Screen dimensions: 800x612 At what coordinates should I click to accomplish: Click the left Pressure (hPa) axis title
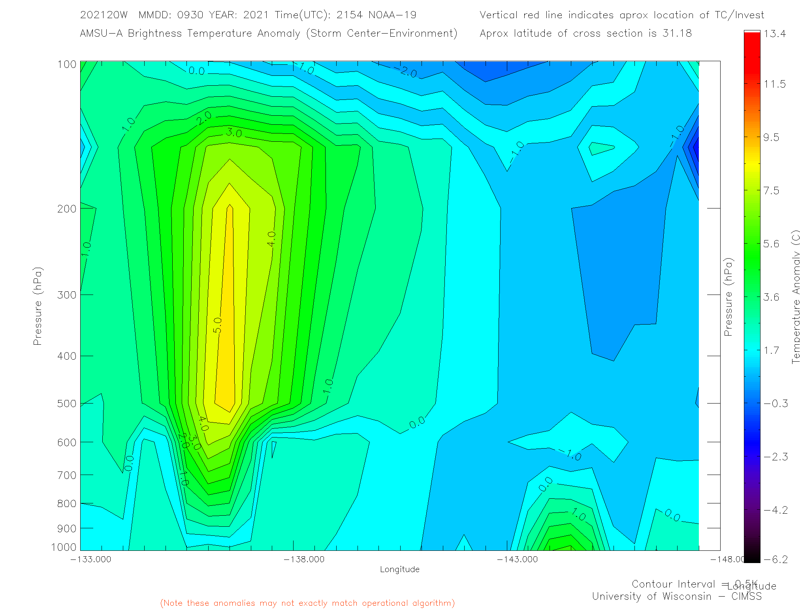[38, 306]
